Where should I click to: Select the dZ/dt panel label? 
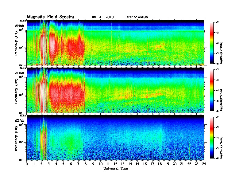click(20, 120)
